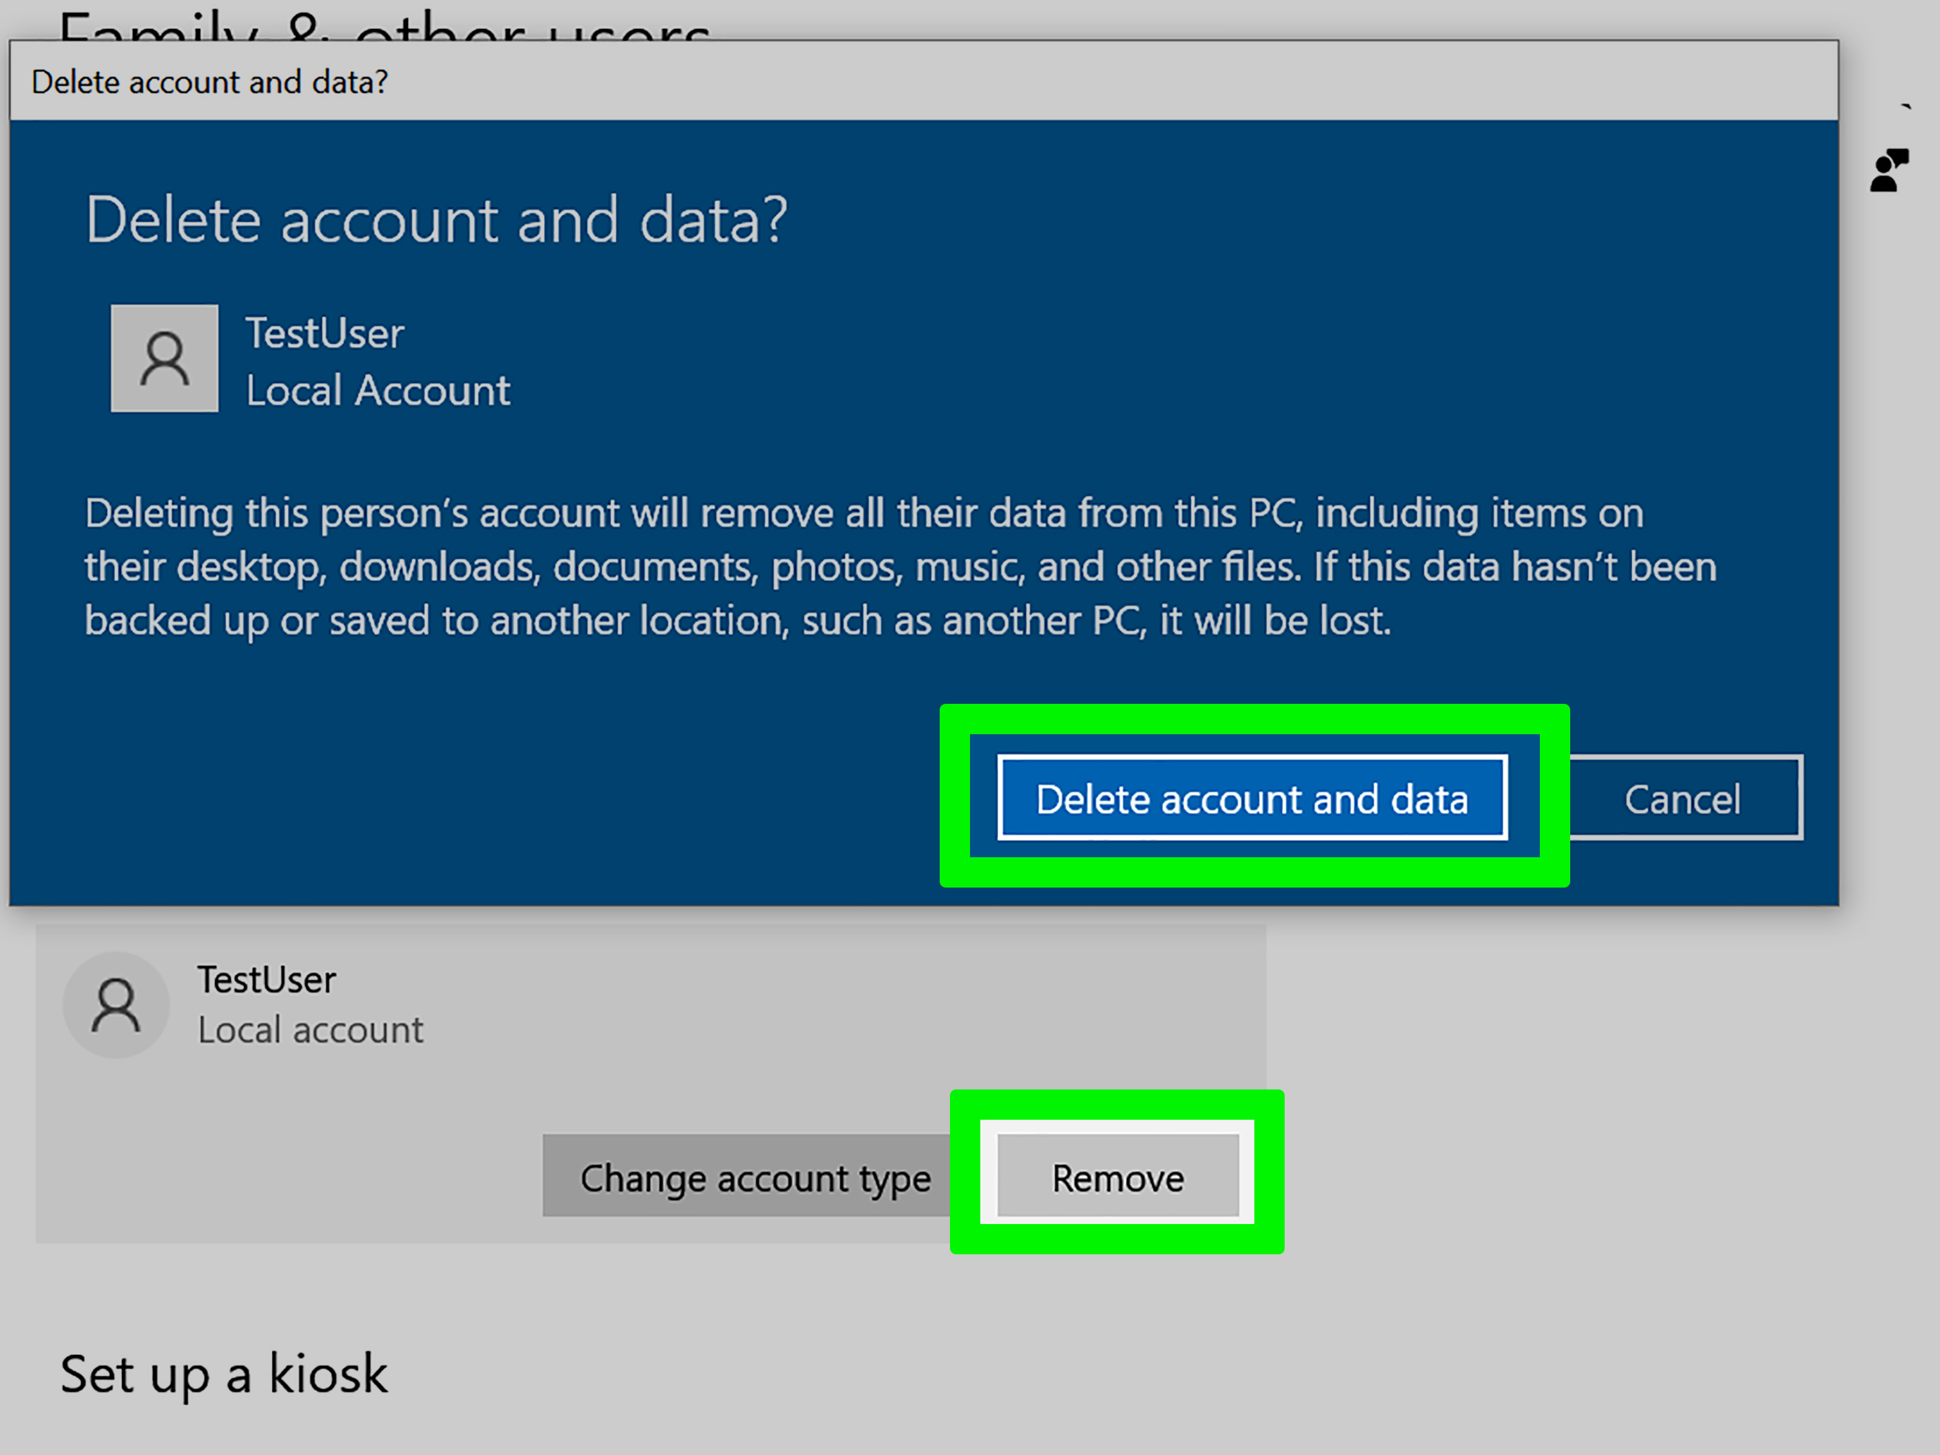Screen dimensions: 1940x1455
Task: Select TestUser avatar in other users list
Action: 116,1005
